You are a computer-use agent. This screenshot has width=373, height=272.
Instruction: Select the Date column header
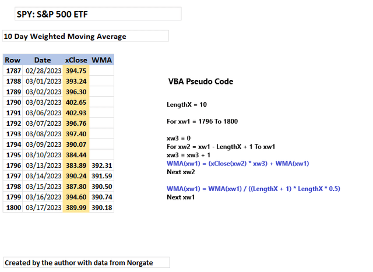tap(43, 60)
